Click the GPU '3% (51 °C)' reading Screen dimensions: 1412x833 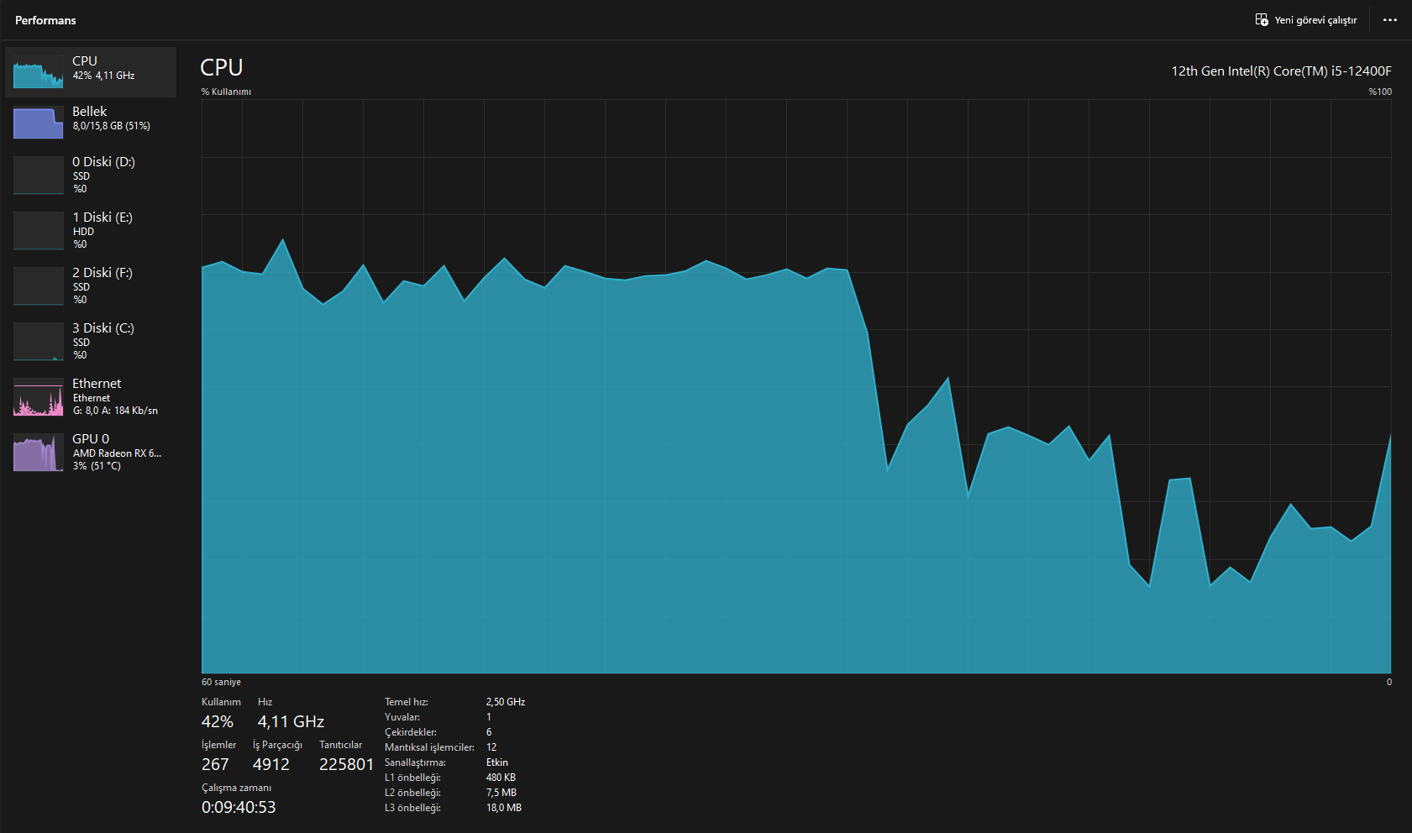pos(97,466)
